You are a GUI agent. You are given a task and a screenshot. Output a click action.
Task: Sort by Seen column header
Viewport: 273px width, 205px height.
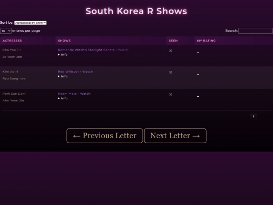(x=180, y=40)
